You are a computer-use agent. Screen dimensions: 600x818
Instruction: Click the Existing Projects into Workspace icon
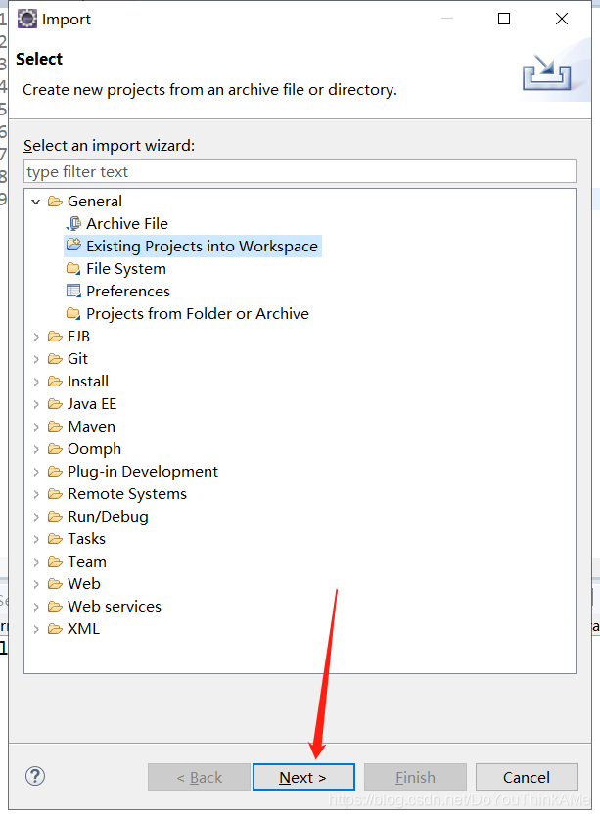73,245
